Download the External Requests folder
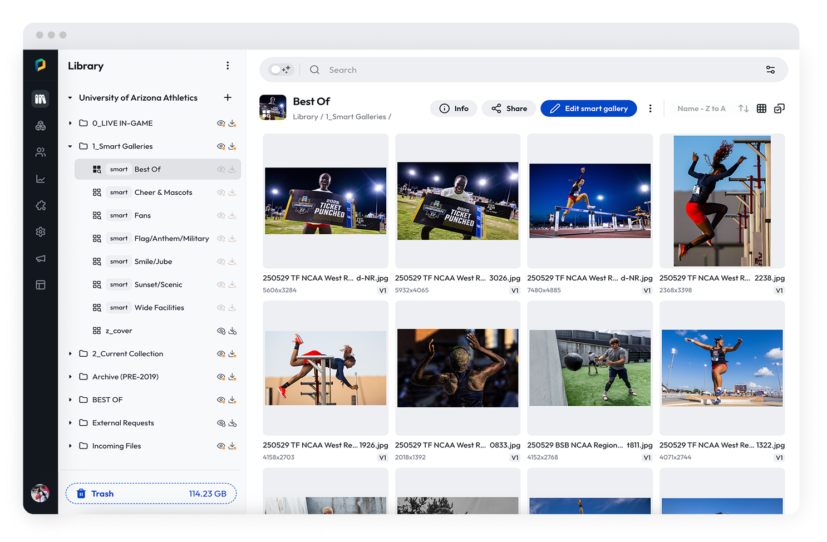This screenshot has width=827, height=542. [x=233, y=423]
